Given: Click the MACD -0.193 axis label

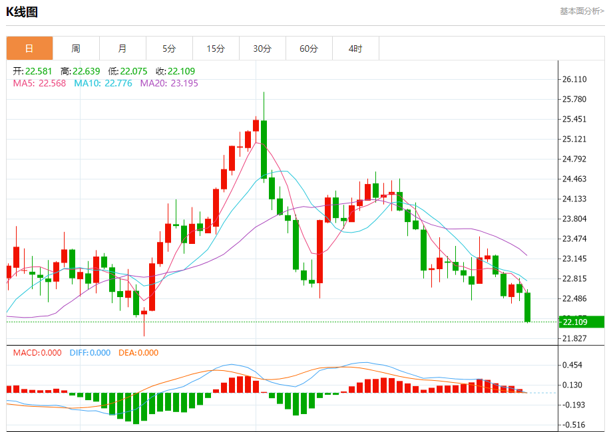Looking at the screenshot, I should coord(573,405).
